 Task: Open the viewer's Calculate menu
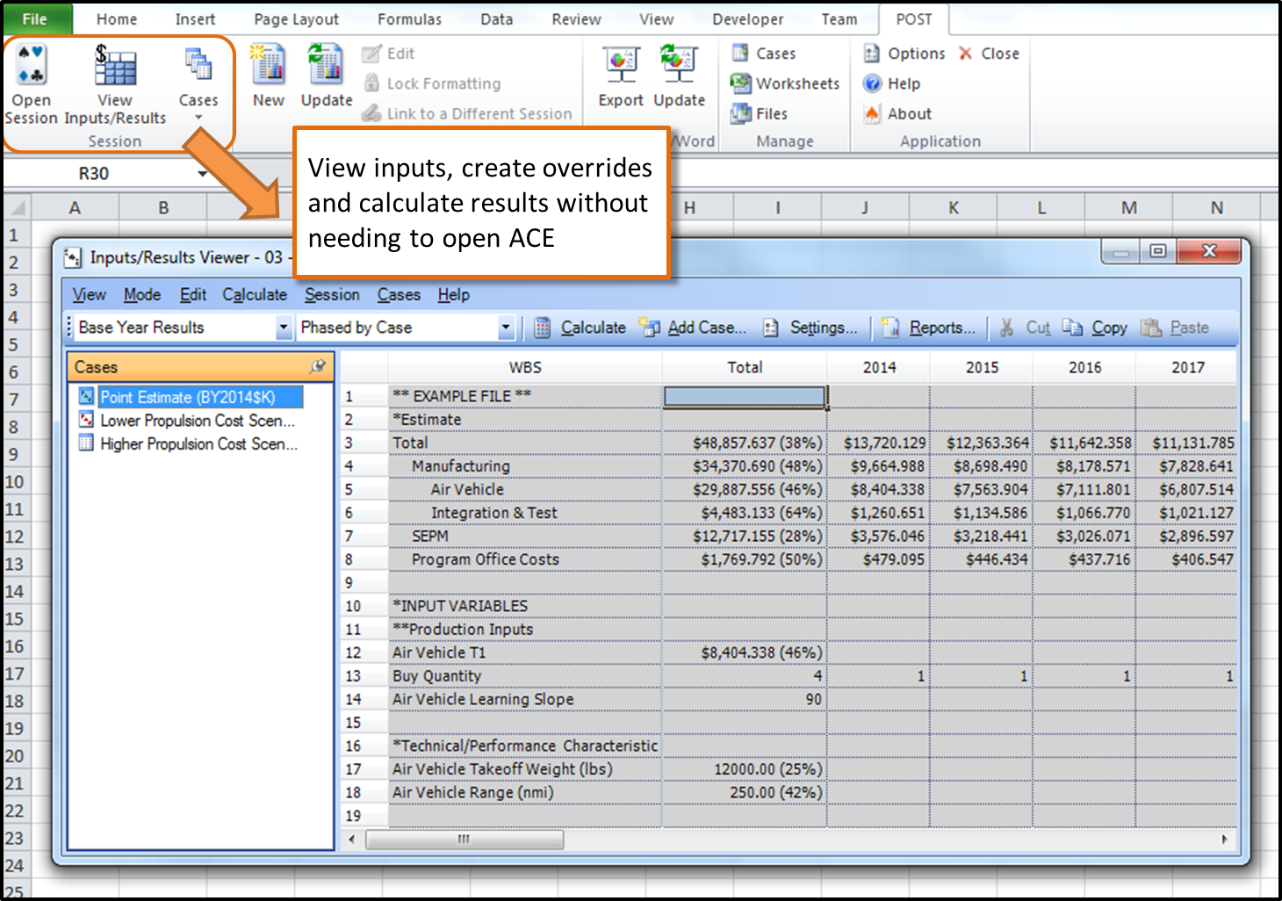(x=255, y=295)
